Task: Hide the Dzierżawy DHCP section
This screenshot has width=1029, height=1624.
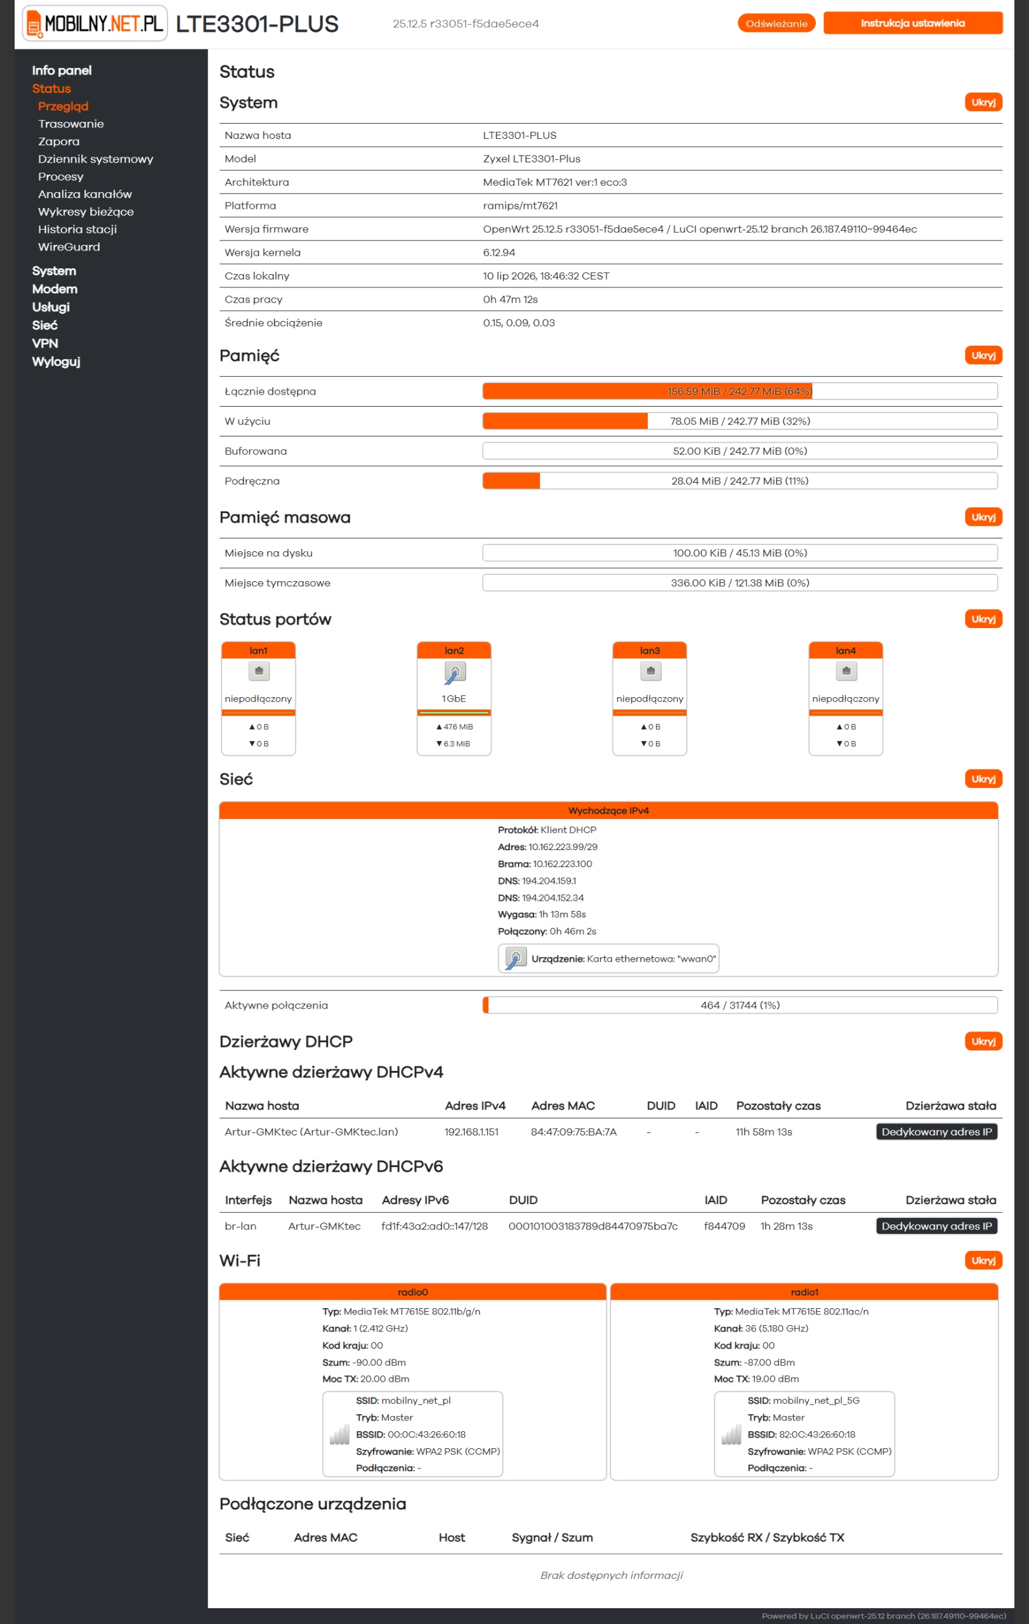Action: [x=983, y=1041]
